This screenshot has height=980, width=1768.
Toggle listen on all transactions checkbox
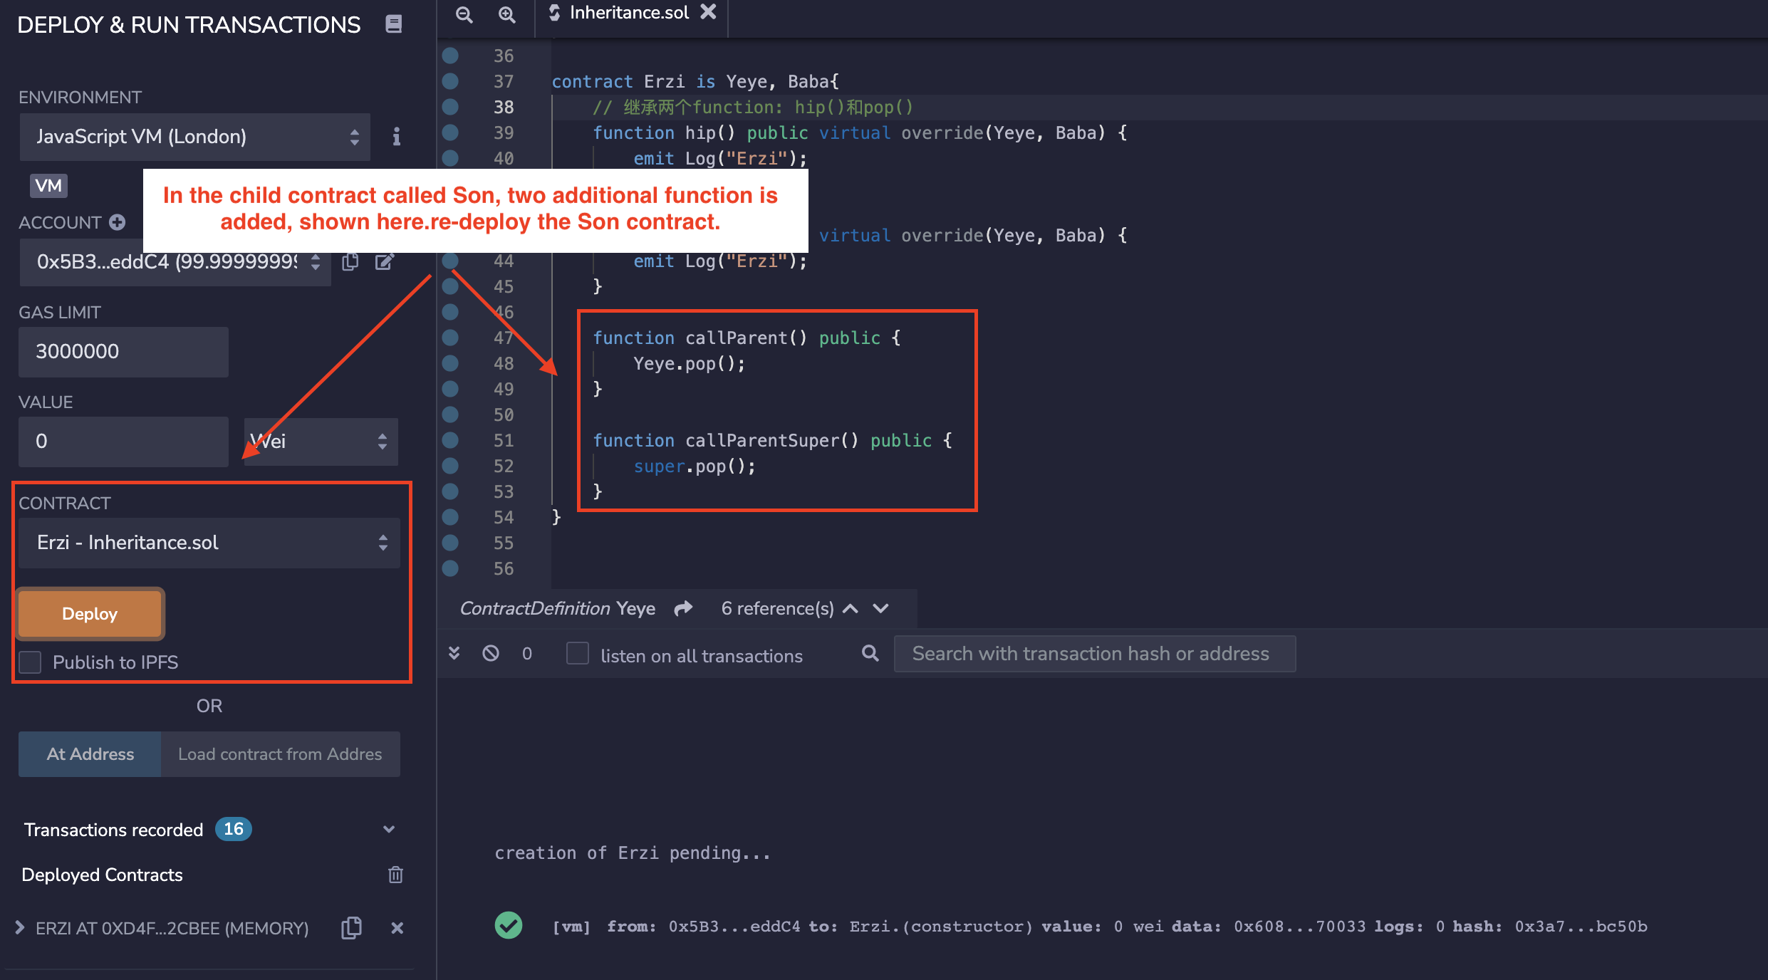point(578,653)
